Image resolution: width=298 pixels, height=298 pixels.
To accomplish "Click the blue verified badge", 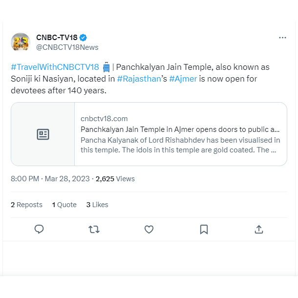I will pos(83,38).
